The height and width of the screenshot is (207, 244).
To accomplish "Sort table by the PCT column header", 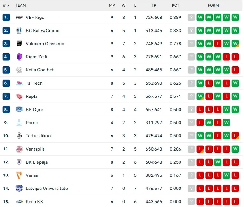I will 175,5.
